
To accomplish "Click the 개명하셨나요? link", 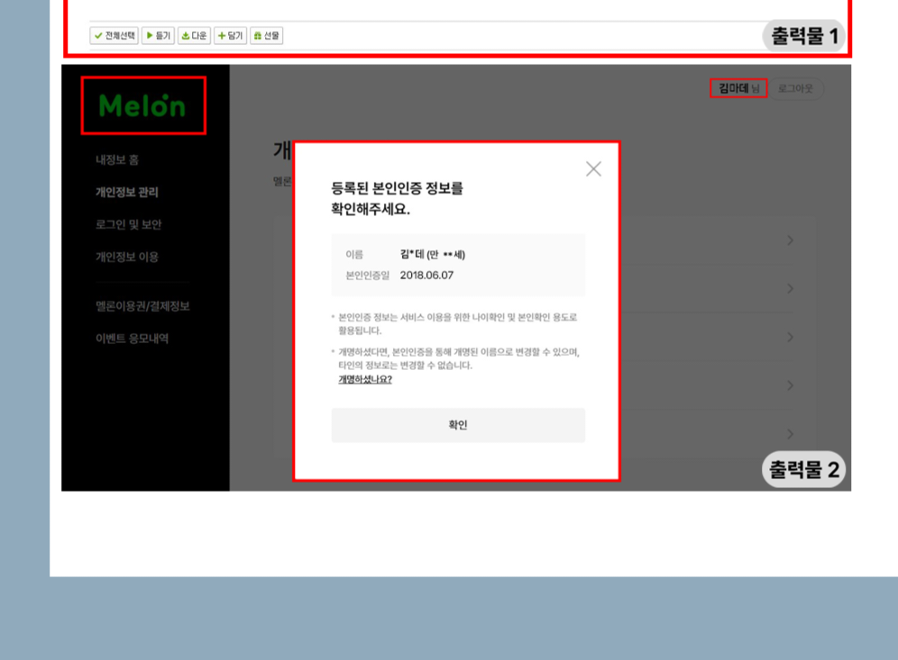I will tap(365, 380).
